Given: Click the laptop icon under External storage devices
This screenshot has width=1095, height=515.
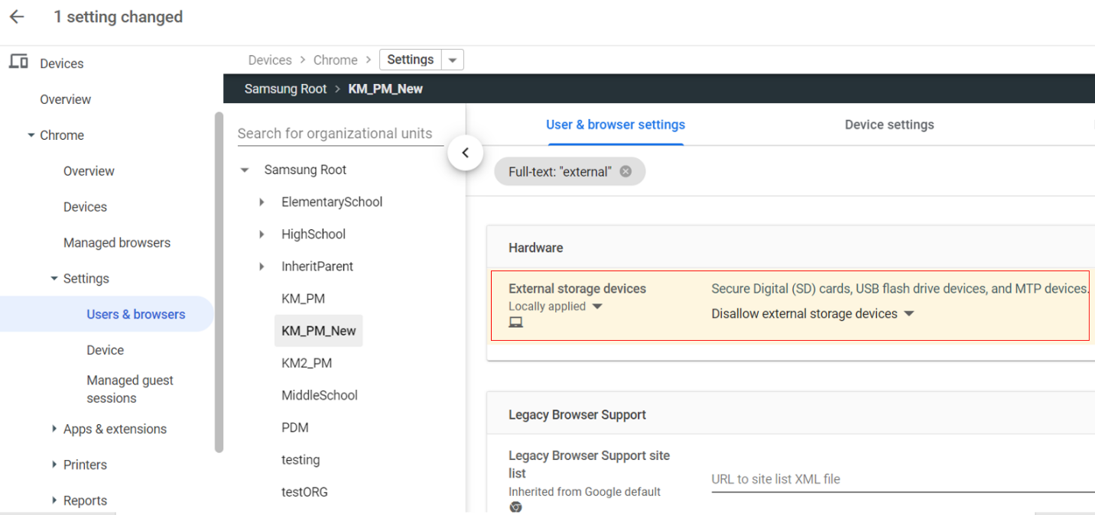Looking at the screenshot, I should coord(516,323).
